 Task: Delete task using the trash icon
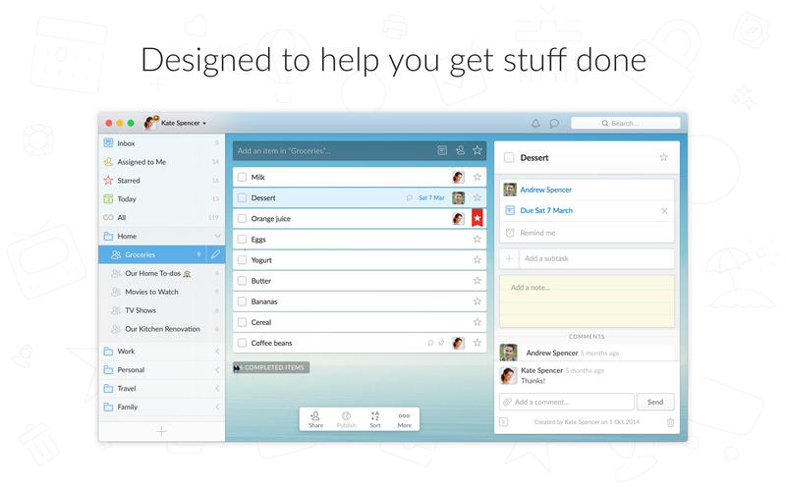pos(670,422)
